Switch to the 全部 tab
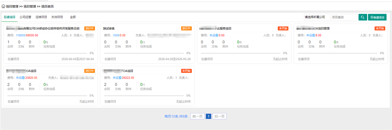392x130 pixels. point(73,17)
